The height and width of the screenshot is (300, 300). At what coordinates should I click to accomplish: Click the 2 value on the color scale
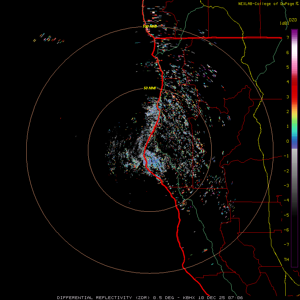click(288, 112)
